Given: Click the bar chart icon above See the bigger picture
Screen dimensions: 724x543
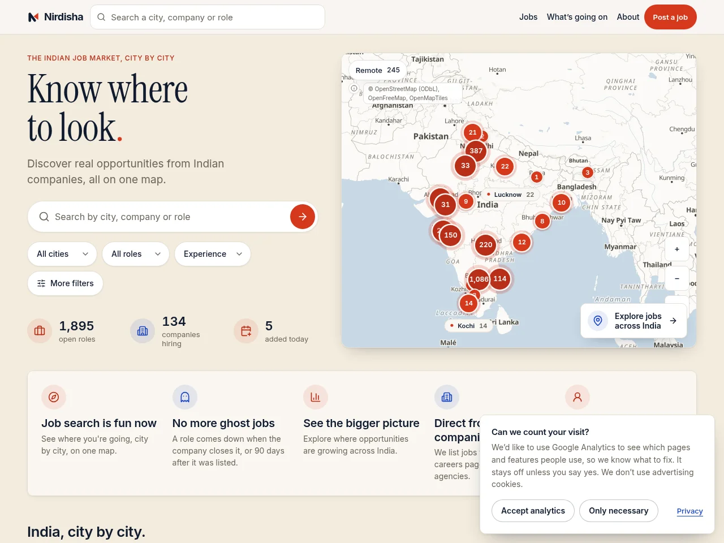Looking at the screenshot, I should tap(316, 397).
